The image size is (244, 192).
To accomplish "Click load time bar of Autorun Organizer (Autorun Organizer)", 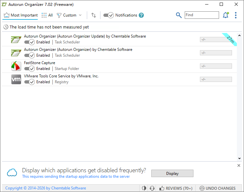I will point(216,53).
